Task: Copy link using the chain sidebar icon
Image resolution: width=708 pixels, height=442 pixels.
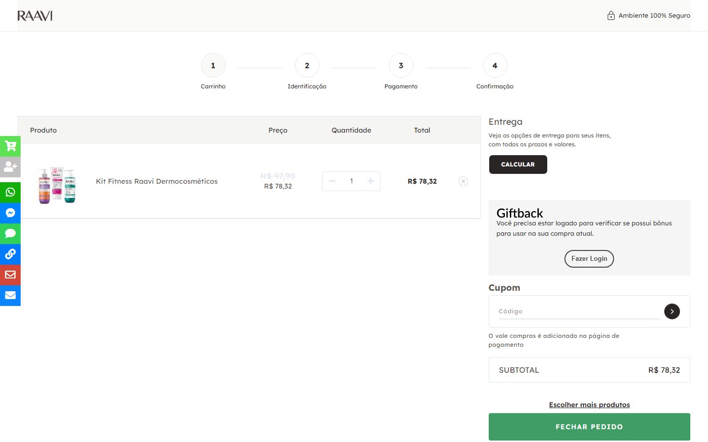Action: pos(10,254)
